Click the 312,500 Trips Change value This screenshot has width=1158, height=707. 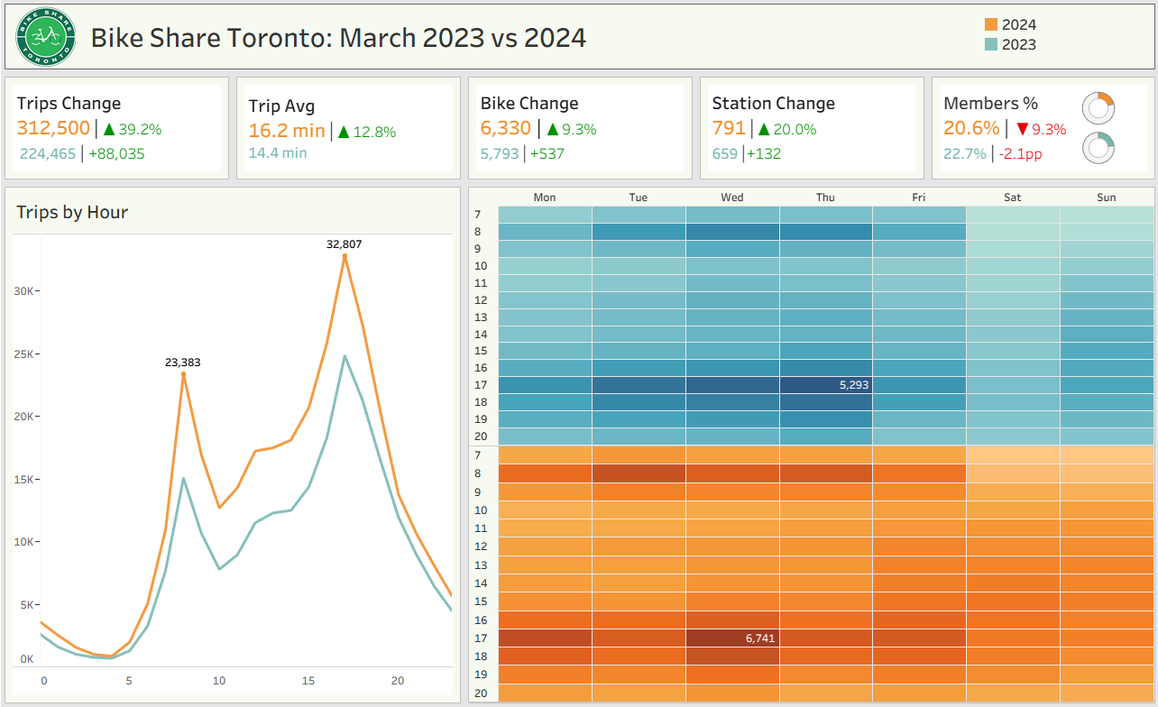(x=53, y=129)
